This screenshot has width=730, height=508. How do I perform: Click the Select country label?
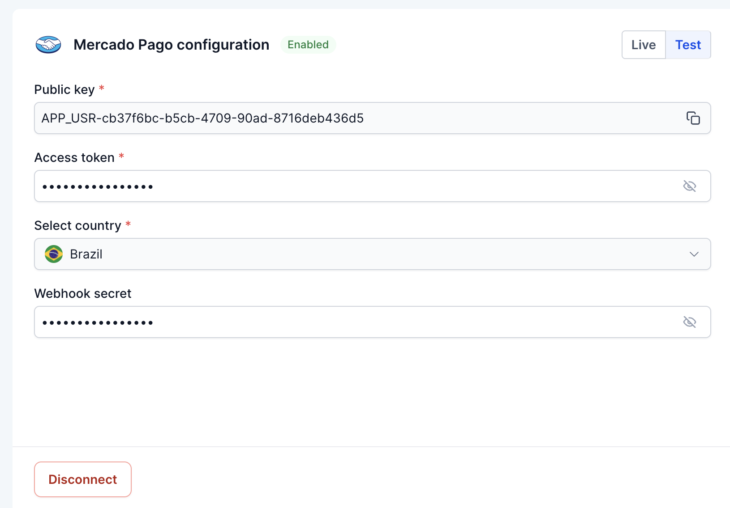78,225
